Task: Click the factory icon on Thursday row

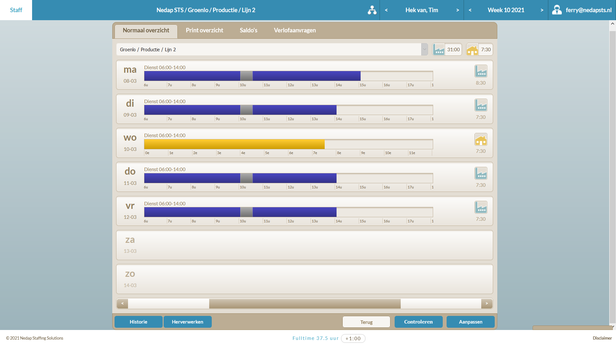Action: [481, 173]
